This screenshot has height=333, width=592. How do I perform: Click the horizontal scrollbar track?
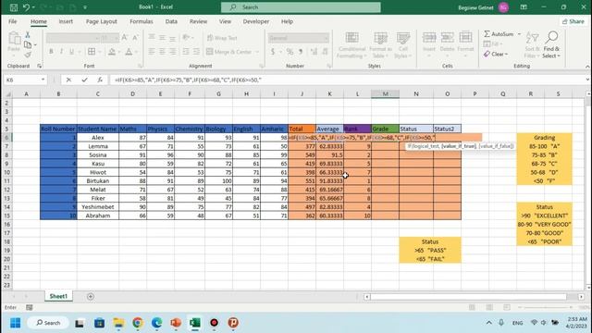pyautogui.click(x=468, y=297)
